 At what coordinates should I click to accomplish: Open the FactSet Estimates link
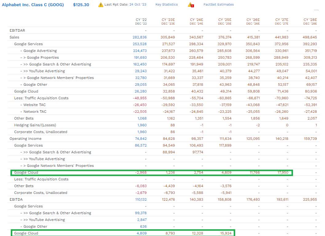(218, 5)
